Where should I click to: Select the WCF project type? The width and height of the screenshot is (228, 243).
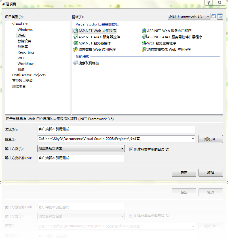pos(22,58)
